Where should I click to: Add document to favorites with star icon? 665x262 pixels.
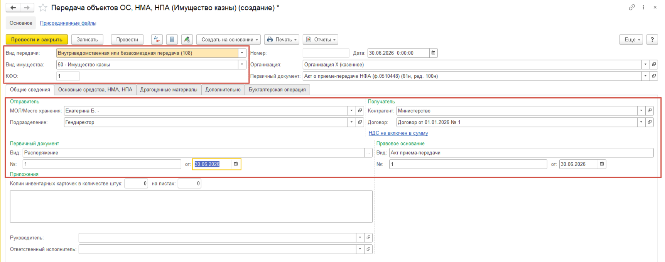(43, 8)
